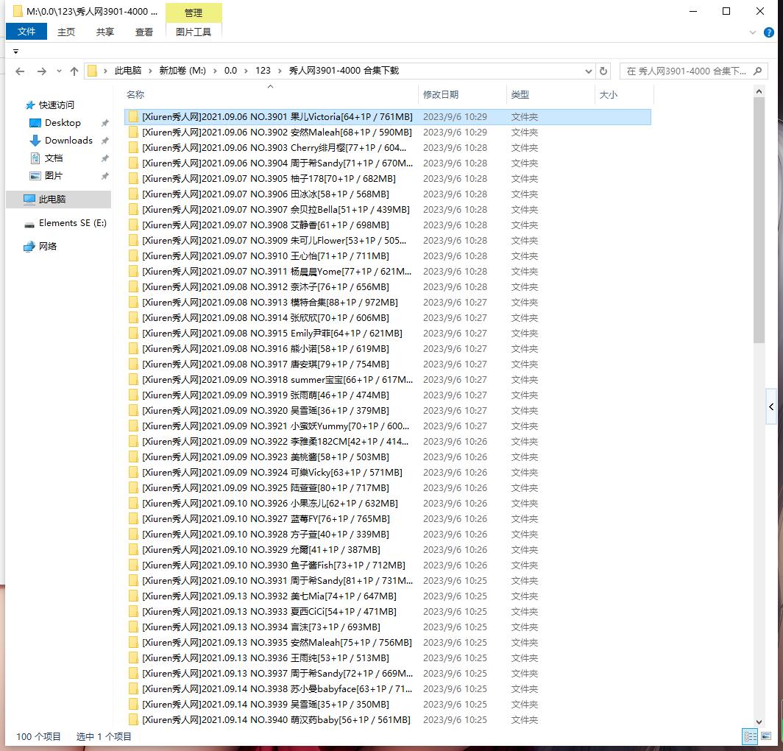This screenshot has height=751, width=783.
Task: Go forward with the forward arrow
Action: pos(42,71)
